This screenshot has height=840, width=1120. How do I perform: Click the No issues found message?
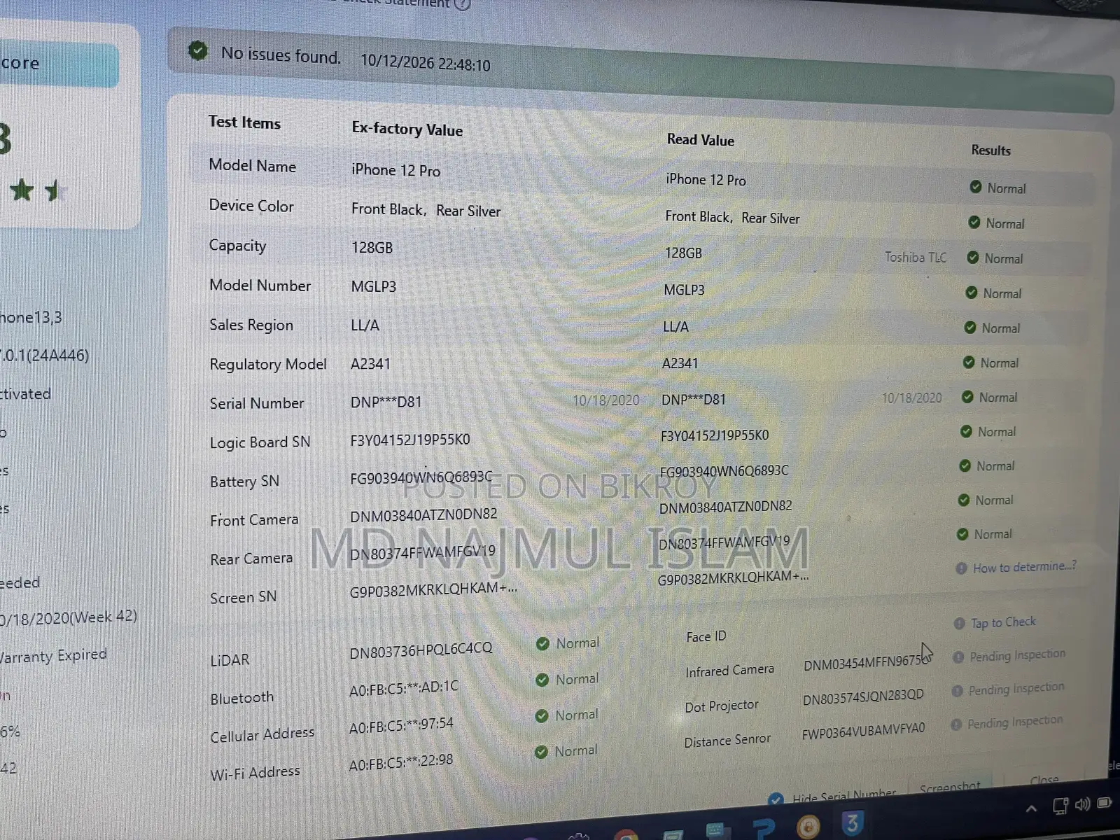point(281,55)
